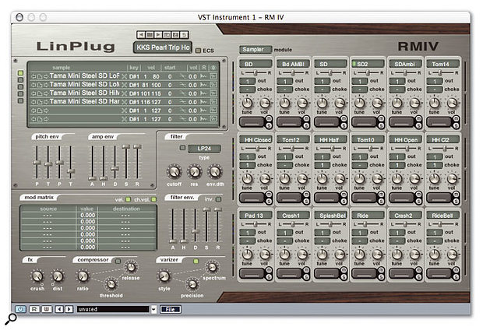Select the HH Half pad name tab
This screenshot has width=483, height=330.
(330, 139)
